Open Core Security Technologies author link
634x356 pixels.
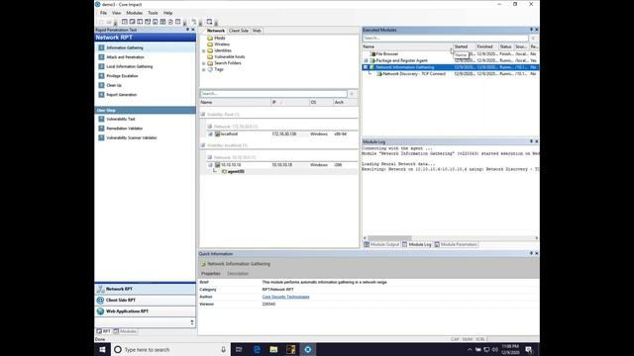[x=285, y=297]
